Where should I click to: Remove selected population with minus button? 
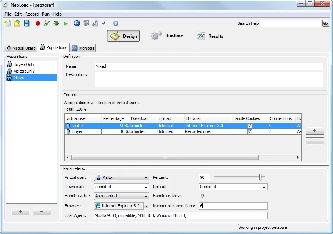42,211
